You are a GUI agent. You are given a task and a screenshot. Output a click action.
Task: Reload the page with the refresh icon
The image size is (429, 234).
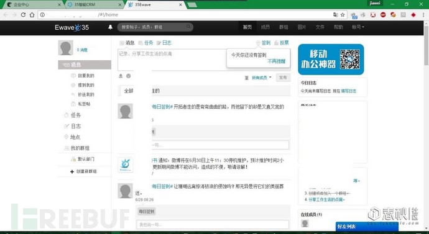pyautogui.click(x=23, y=15)
